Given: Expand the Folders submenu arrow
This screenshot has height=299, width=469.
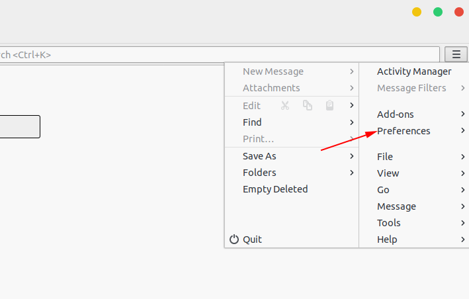Looking at the screenshot, I should [x=352, y=173].
